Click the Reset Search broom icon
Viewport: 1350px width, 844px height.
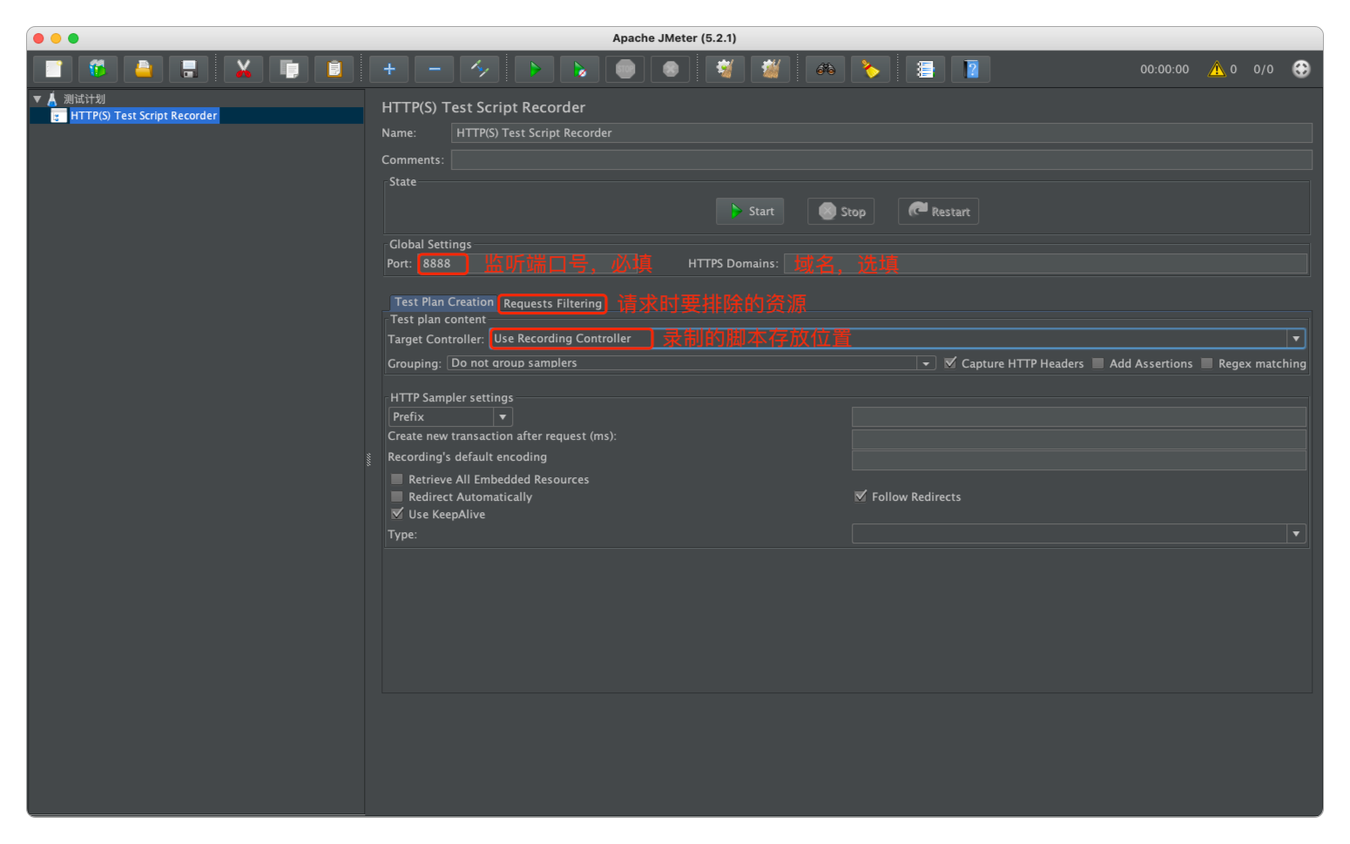tap(870, 69)
